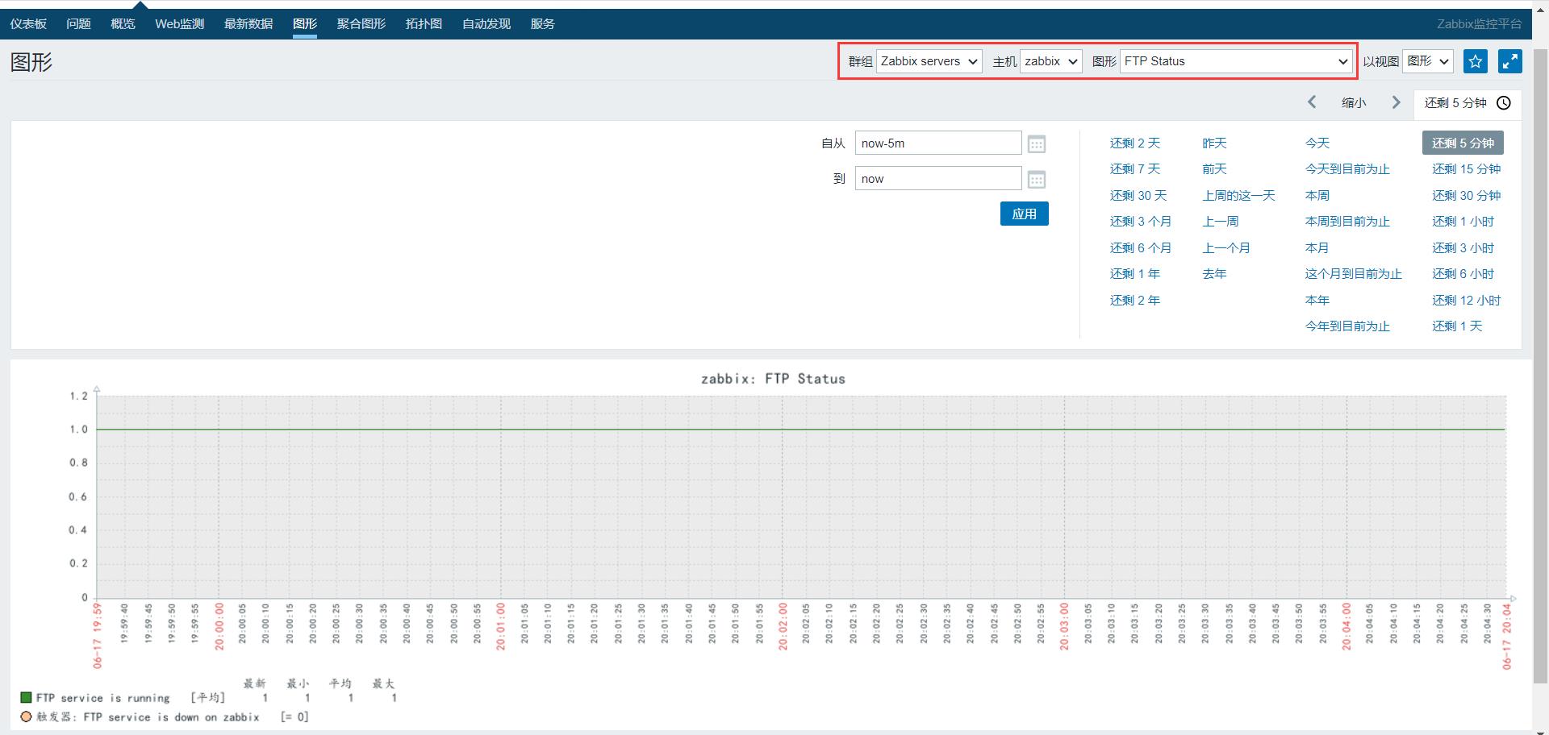Viewport: 1549px width, 735px height.
Task: Click the red 20:02:00 time axis label
Action: pyautogui.click(x=783, y=626)
